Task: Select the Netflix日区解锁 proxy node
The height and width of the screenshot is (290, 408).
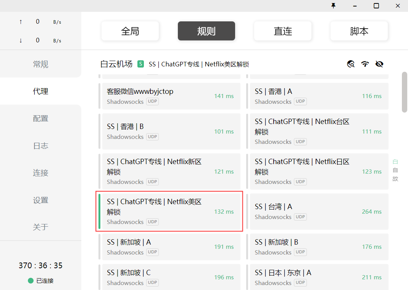Action: point(319,171)
